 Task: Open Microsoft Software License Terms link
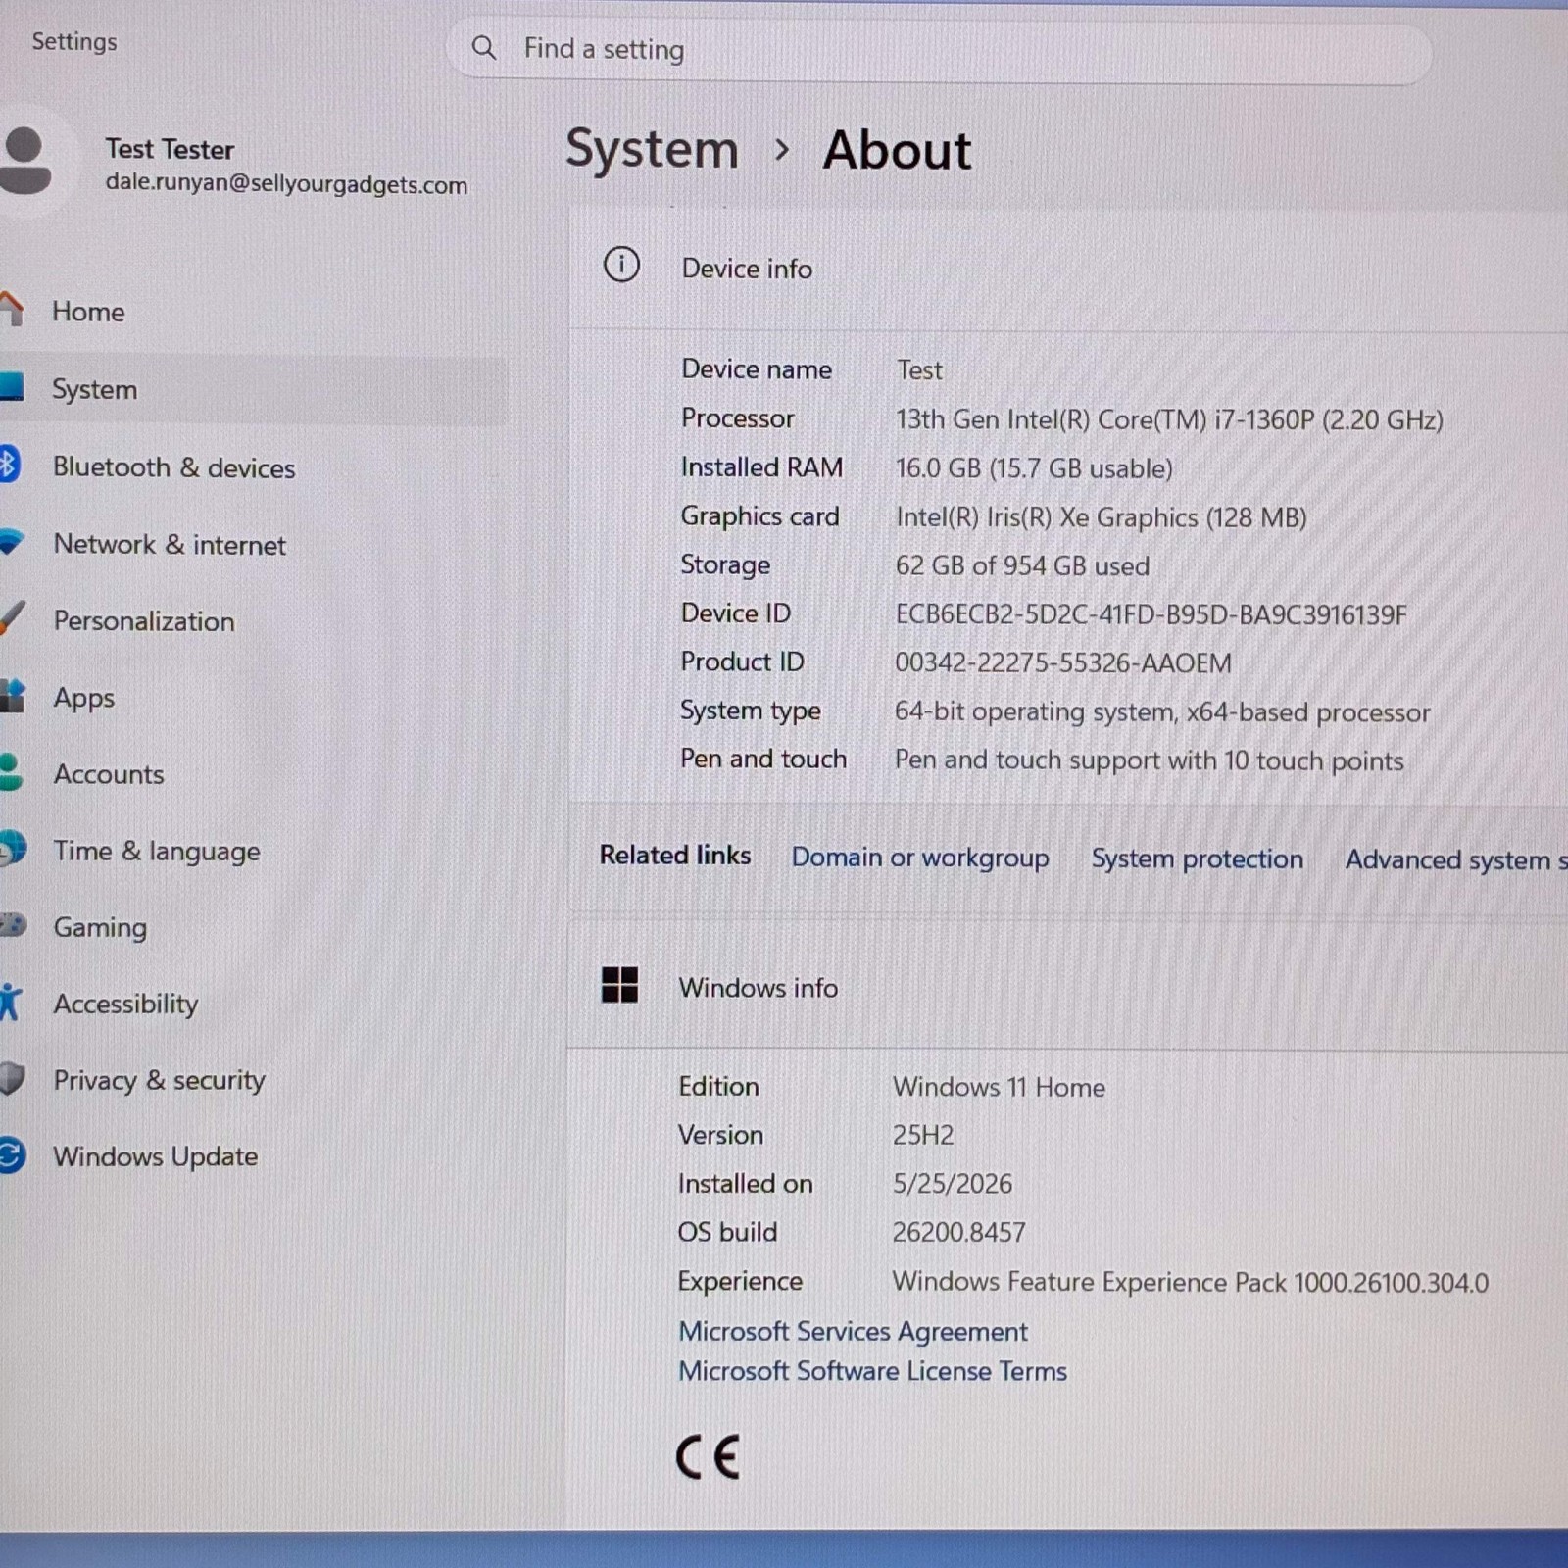872,1371
